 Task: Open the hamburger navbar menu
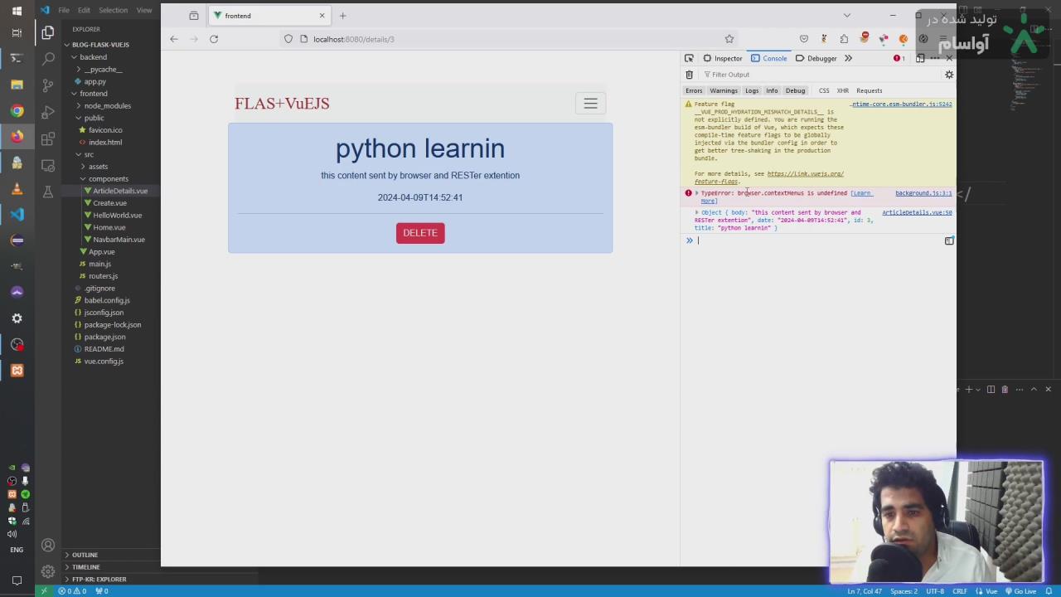590,104
